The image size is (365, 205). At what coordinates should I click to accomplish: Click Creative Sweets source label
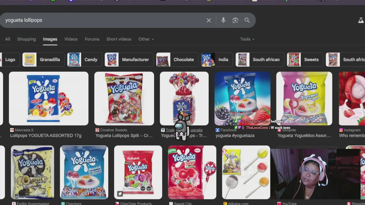113,130
